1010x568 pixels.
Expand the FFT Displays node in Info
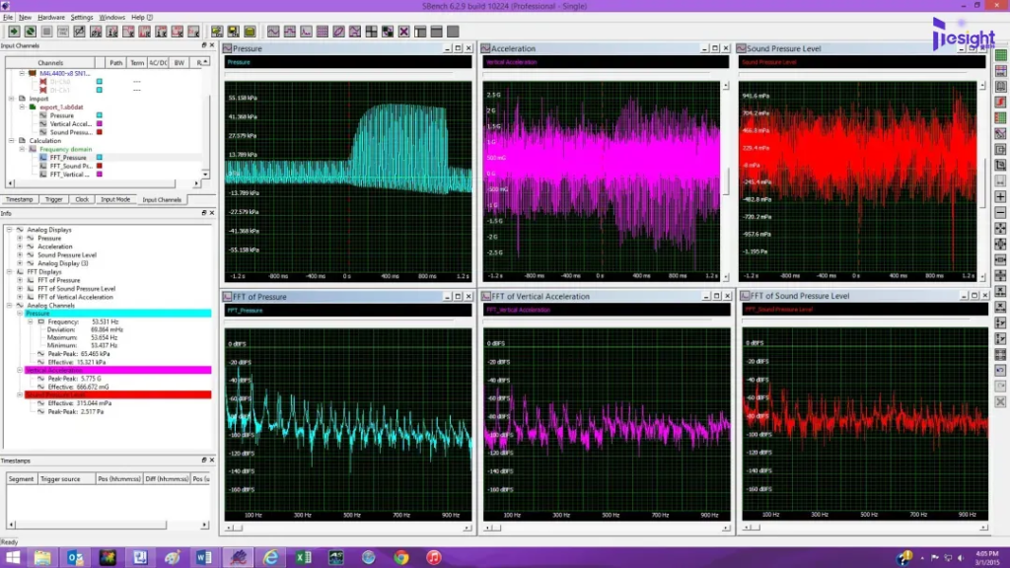click(10, 272)
